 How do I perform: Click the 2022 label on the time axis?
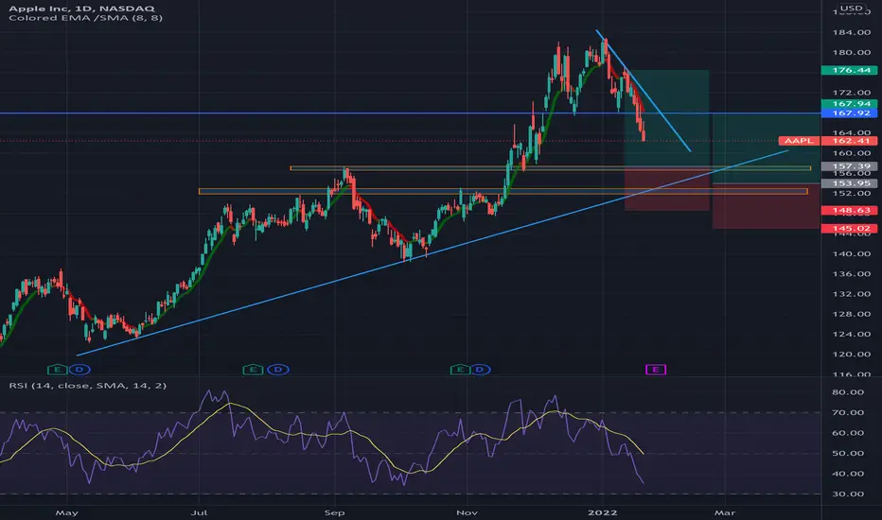click(603, 512)
